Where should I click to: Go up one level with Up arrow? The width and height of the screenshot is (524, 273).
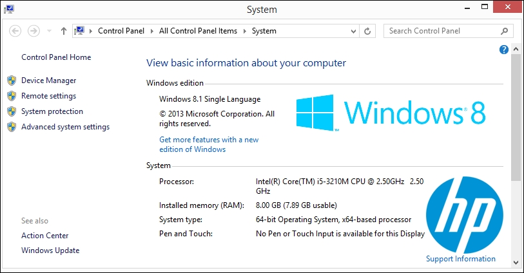64,31
